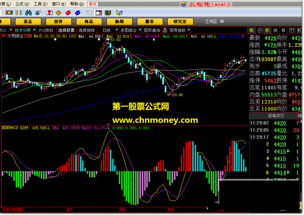The image size is (304, 215).
Task: Select the 服务 category button
Action: coord(150,22)
